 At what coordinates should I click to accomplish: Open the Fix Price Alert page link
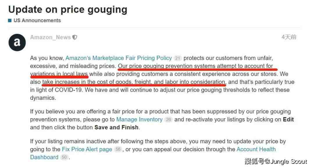(x=87, y=149)
